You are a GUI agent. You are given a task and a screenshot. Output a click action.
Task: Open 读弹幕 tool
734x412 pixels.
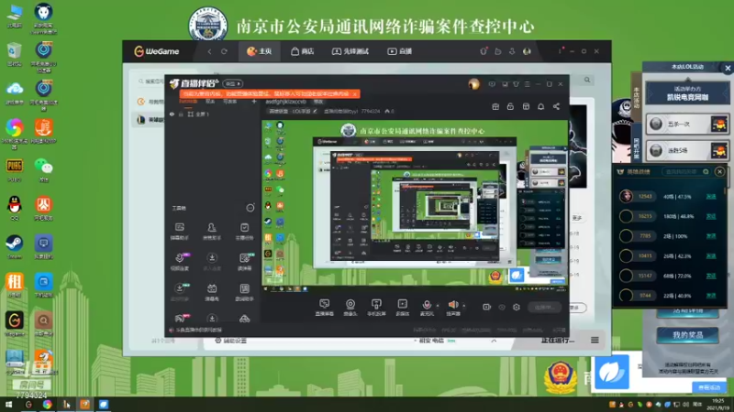[244, 262]
